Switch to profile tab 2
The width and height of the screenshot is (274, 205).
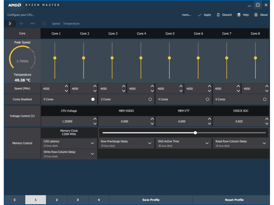(x=57, y=200)
